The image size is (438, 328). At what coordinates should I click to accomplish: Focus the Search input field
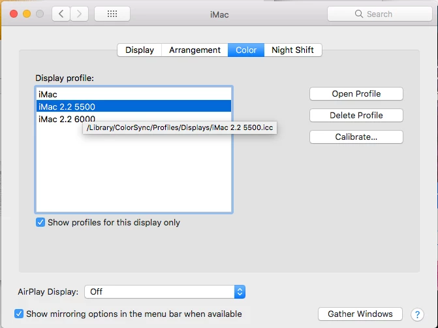(380, 14)
